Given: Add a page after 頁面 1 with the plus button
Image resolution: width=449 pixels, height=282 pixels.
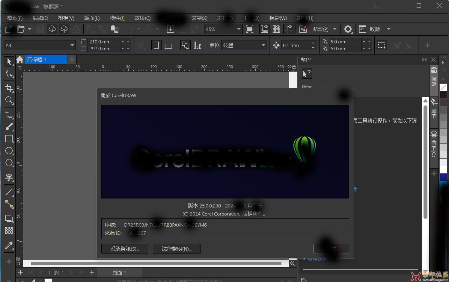Looking at the screenshot, I should tap(92, 272).
